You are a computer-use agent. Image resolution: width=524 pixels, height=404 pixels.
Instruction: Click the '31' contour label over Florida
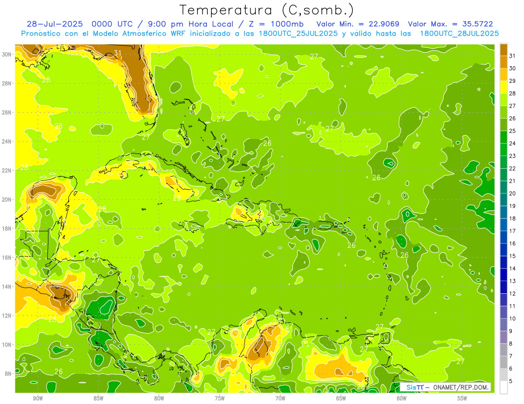pos(117,53)
